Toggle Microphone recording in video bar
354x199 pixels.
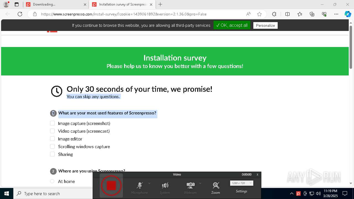pyautogui.click(x=140, y=188)
